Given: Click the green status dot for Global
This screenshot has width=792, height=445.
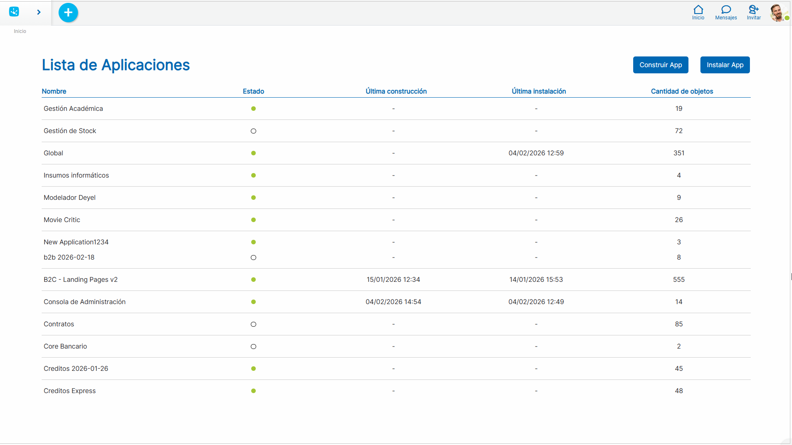Looking at the screenshot, I should [253, 153].
